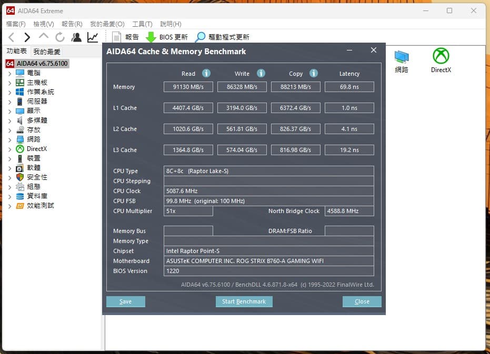Select the 存放 storage tree node
The image size is (490, 354).
click(x=28, y=130)
